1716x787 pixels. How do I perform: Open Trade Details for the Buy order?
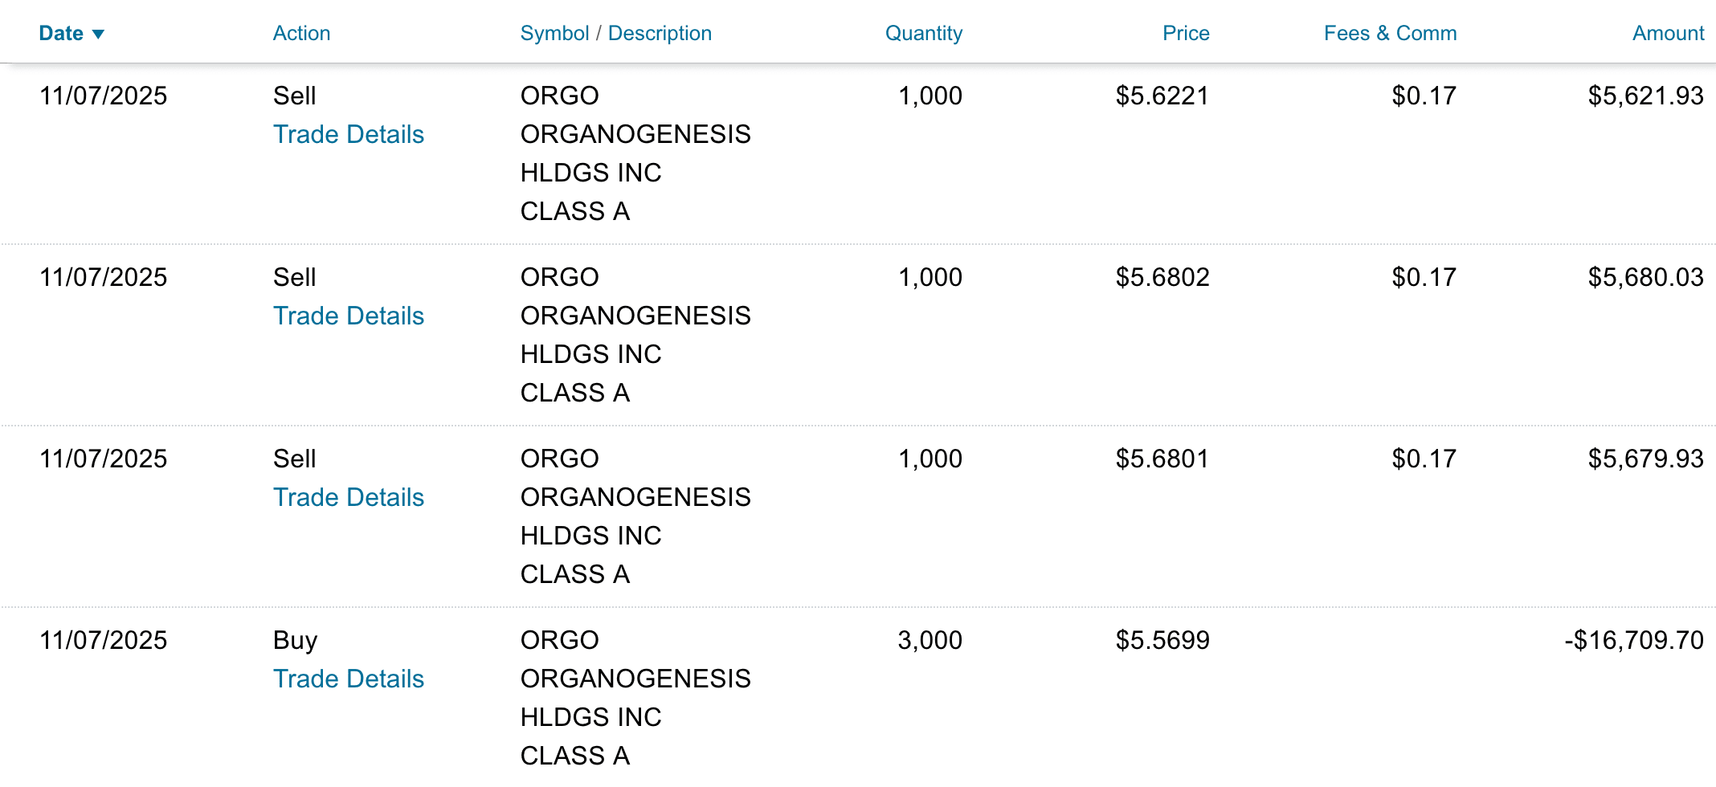click(349, 679)
